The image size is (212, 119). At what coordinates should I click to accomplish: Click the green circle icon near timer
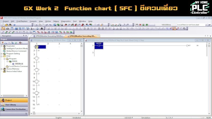(x=147, y=25)
